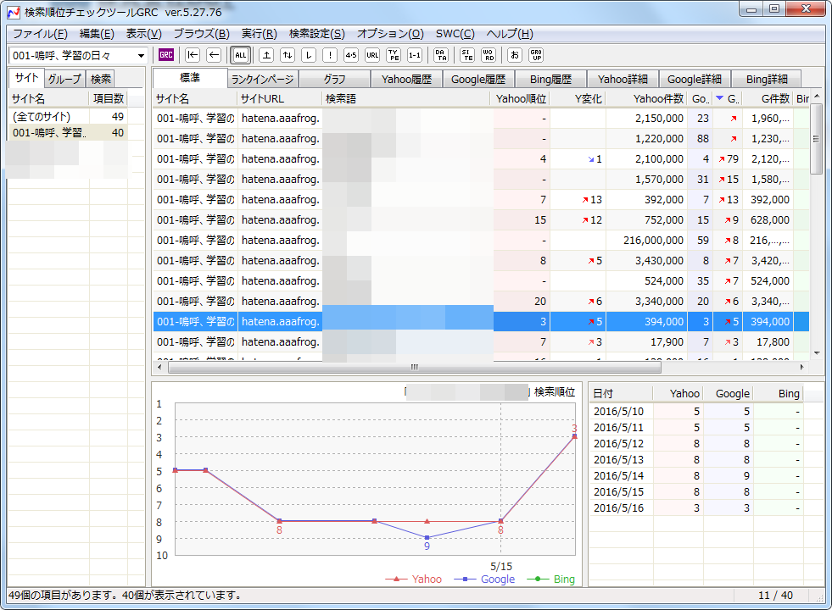Click the 5/16 data point on graph
Image resolution: width=832 pixels, height=610 pixels.
click(575, 436)
